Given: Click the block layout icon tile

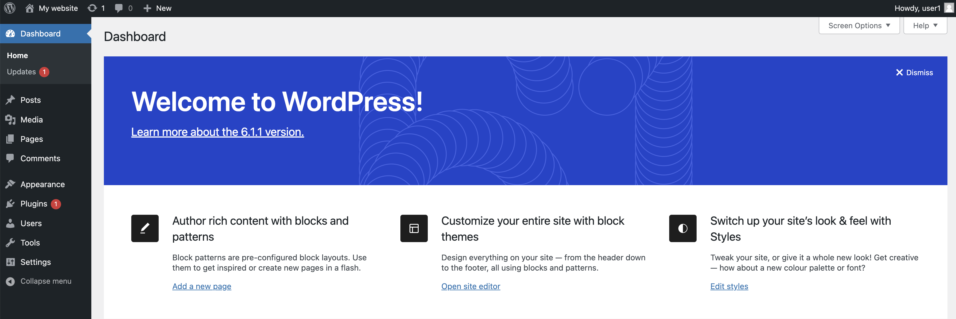Looking at the screenshot, I should coord(414,228).
